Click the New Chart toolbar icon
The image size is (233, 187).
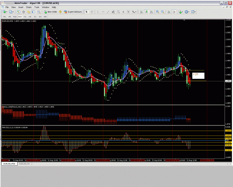pyautogui.click(x=4, y=12)
